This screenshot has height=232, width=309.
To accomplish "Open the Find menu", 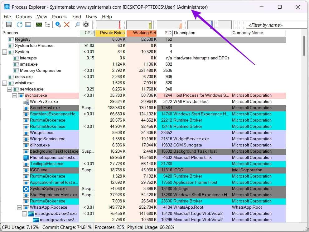I will tap(76, 17).
